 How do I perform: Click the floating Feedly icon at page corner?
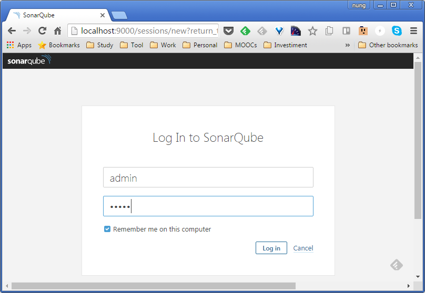(397, 265)
